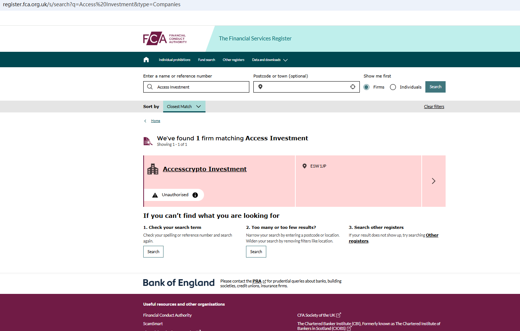Follow the Other registers link in step 3
Screen dimensions: 520x331
pos(394,238)
